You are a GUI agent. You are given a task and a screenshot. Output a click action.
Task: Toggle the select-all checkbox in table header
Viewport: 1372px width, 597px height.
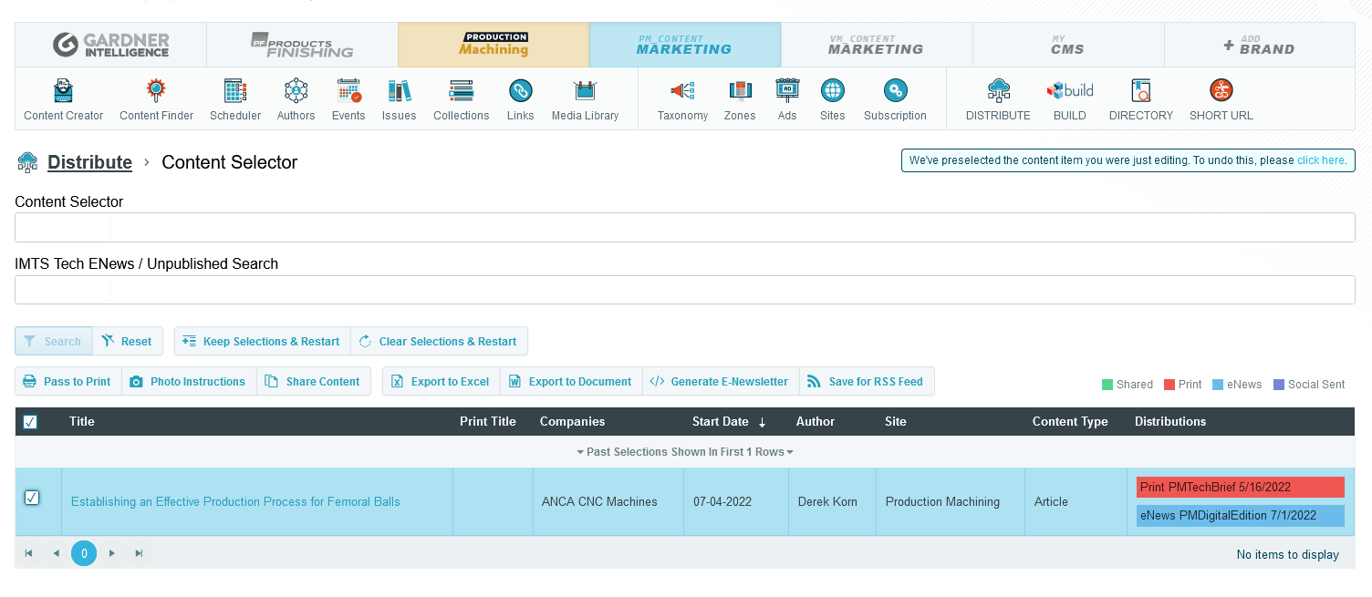click(x=30, y=422)
